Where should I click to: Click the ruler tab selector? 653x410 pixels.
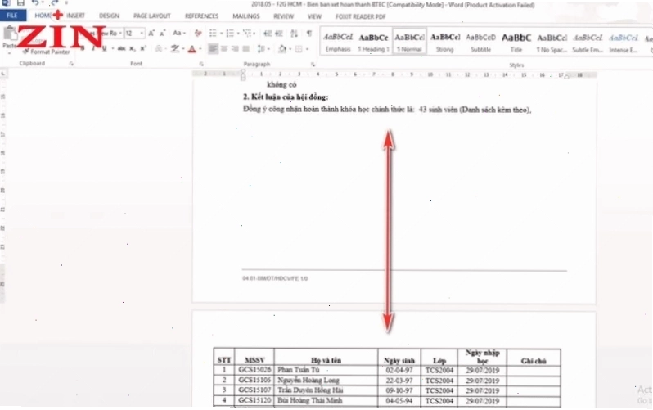tap(3, 74)
